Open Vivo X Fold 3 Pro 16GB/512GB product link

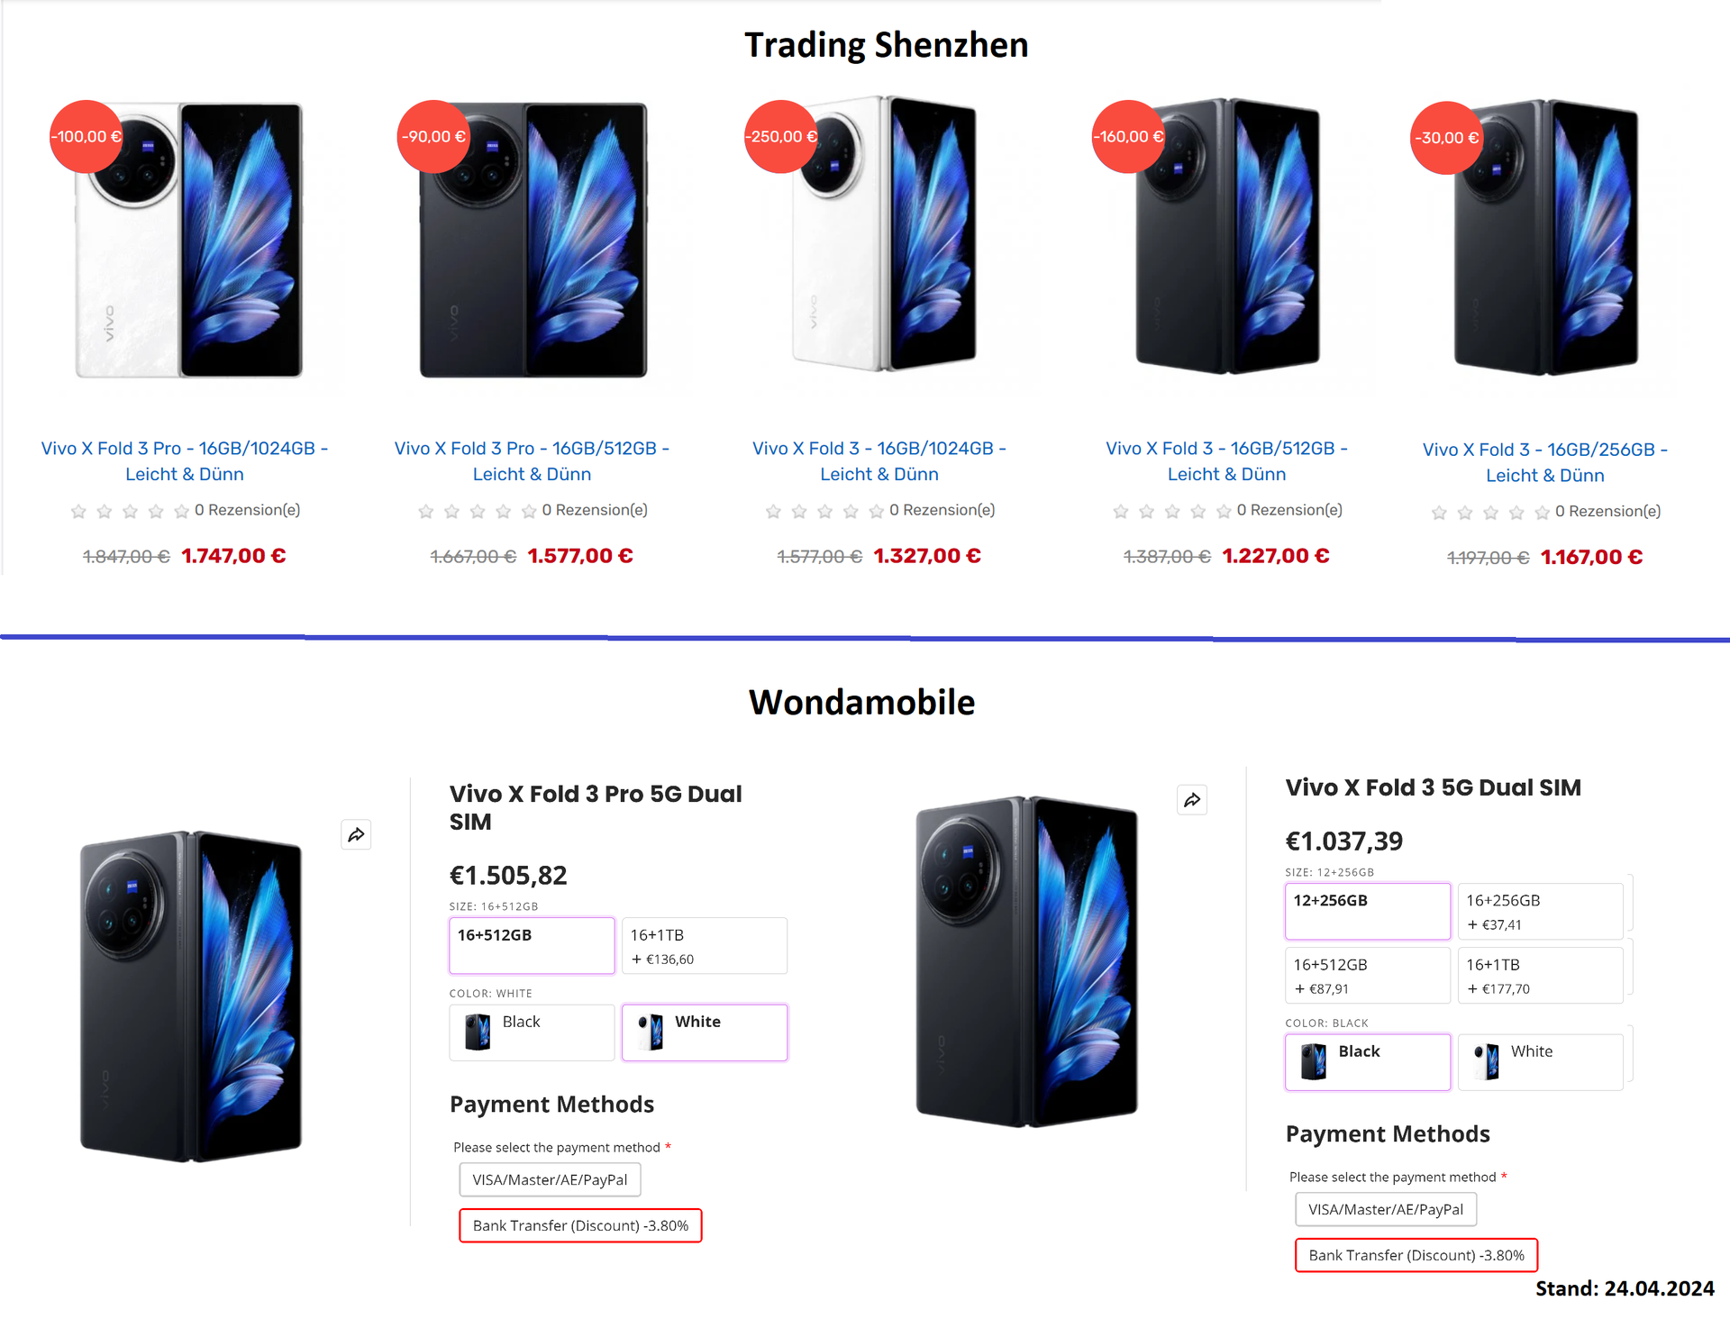point(532,461)
